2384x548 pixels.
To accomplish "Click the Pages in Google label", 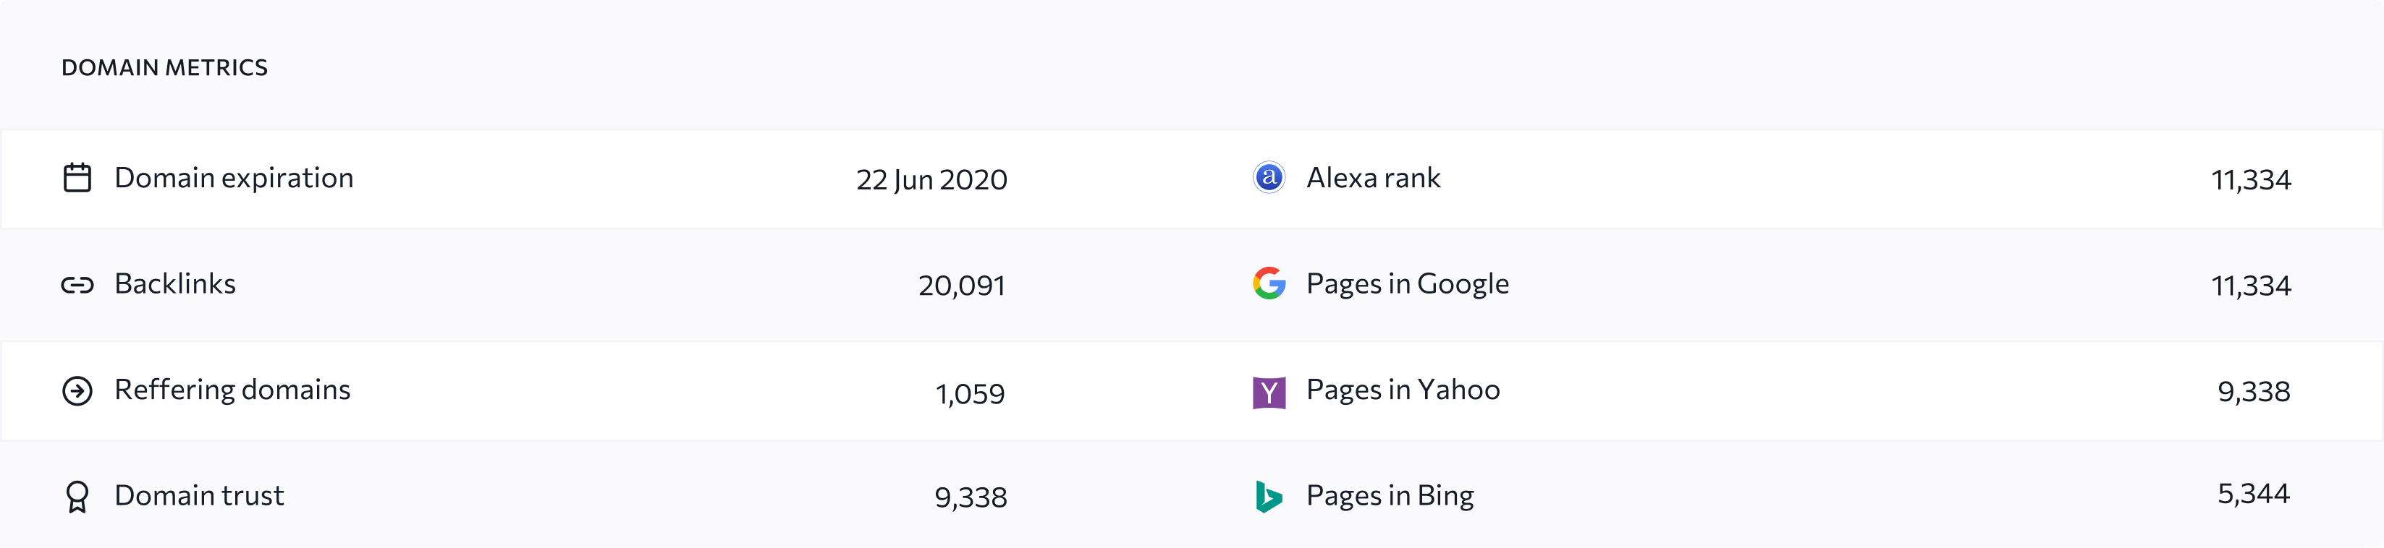I will tap(1408, 283).
